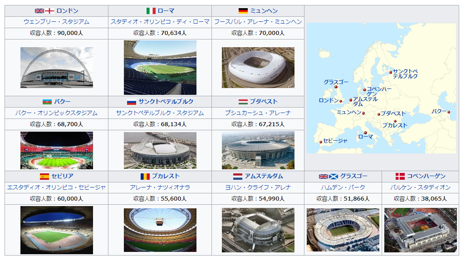Screen dimensions: 466x261
Task: Open the アレーナ・ナツィオナラ link
Action: point(160,187)
